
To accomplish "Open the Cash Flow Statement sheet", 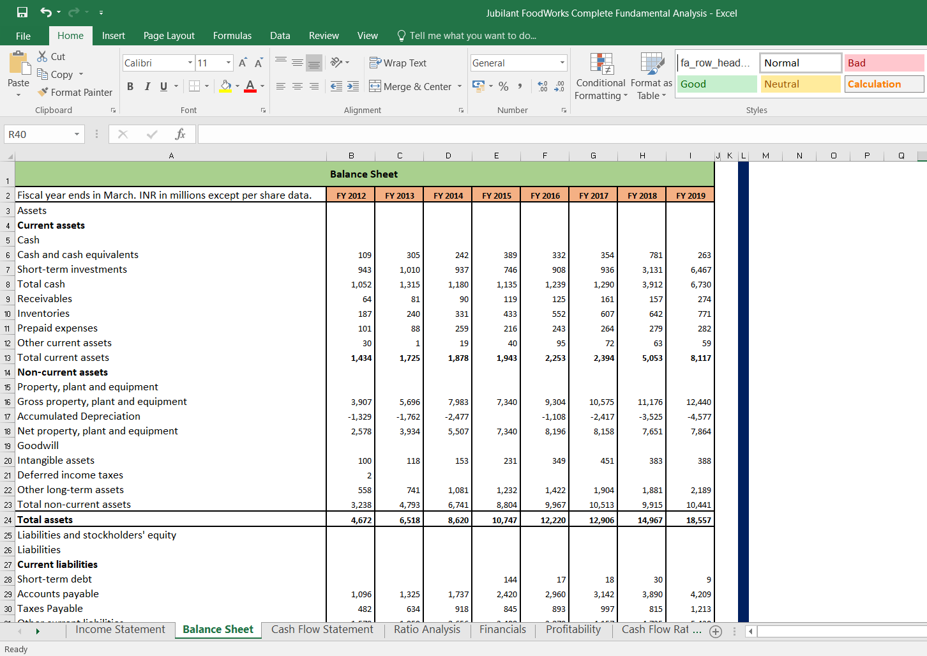I will 322,630.
